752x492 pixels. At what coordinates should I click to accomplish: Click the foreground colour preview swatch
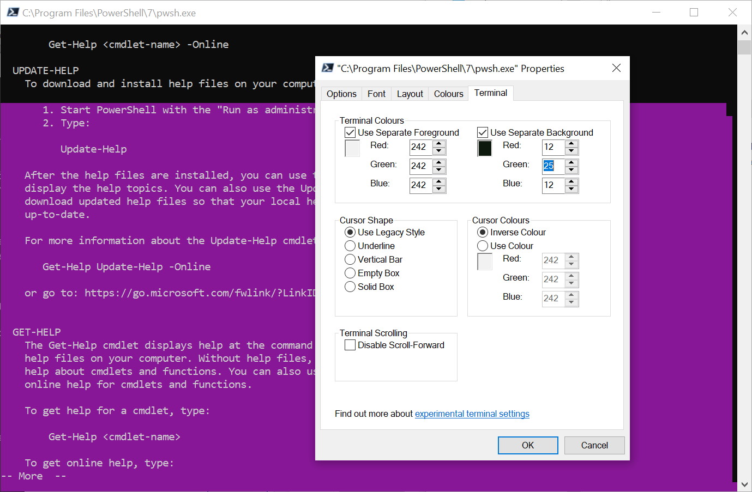(x=352, y=148)
